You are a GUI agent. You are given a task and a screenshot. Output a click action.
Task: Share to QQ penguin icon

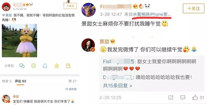click(45, 65)
